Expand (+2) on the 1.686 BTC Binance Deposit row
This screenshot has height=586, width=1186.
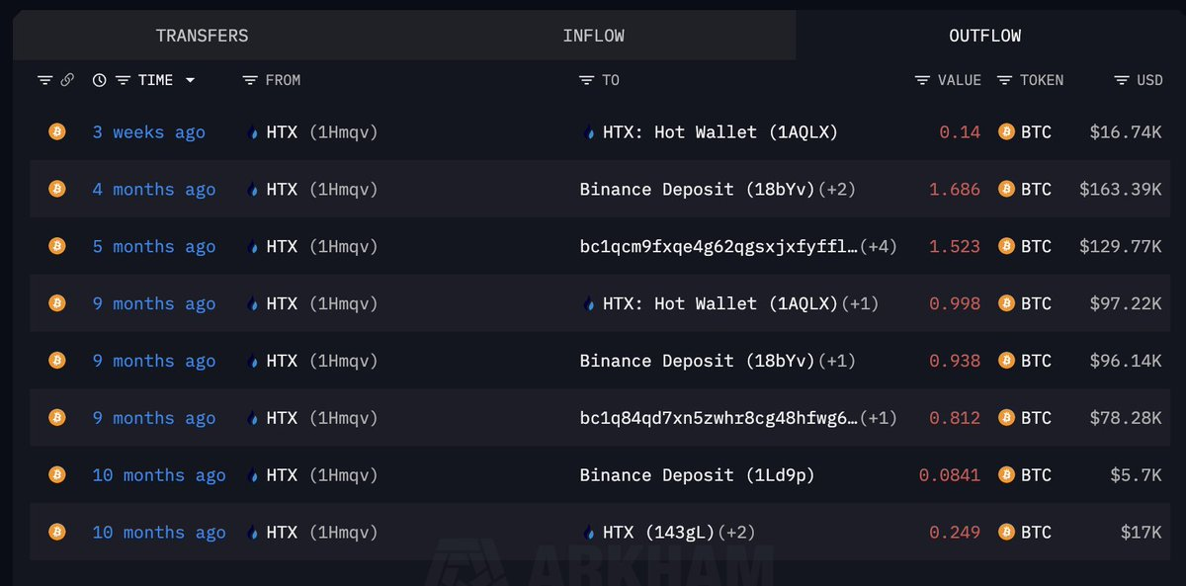click(x=837, y=189)
